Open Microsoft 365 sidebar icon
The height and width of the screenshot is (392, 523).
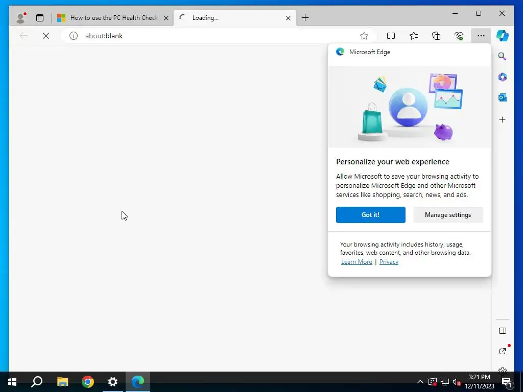click(503, 77)
